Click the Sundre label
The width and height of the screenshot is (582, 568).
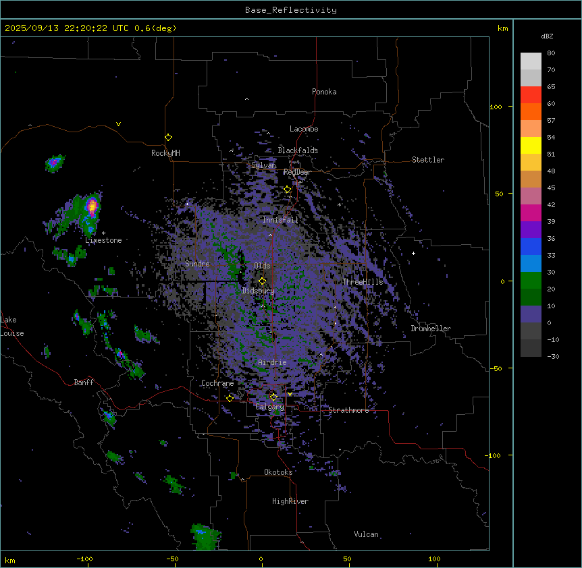[197, 264]
